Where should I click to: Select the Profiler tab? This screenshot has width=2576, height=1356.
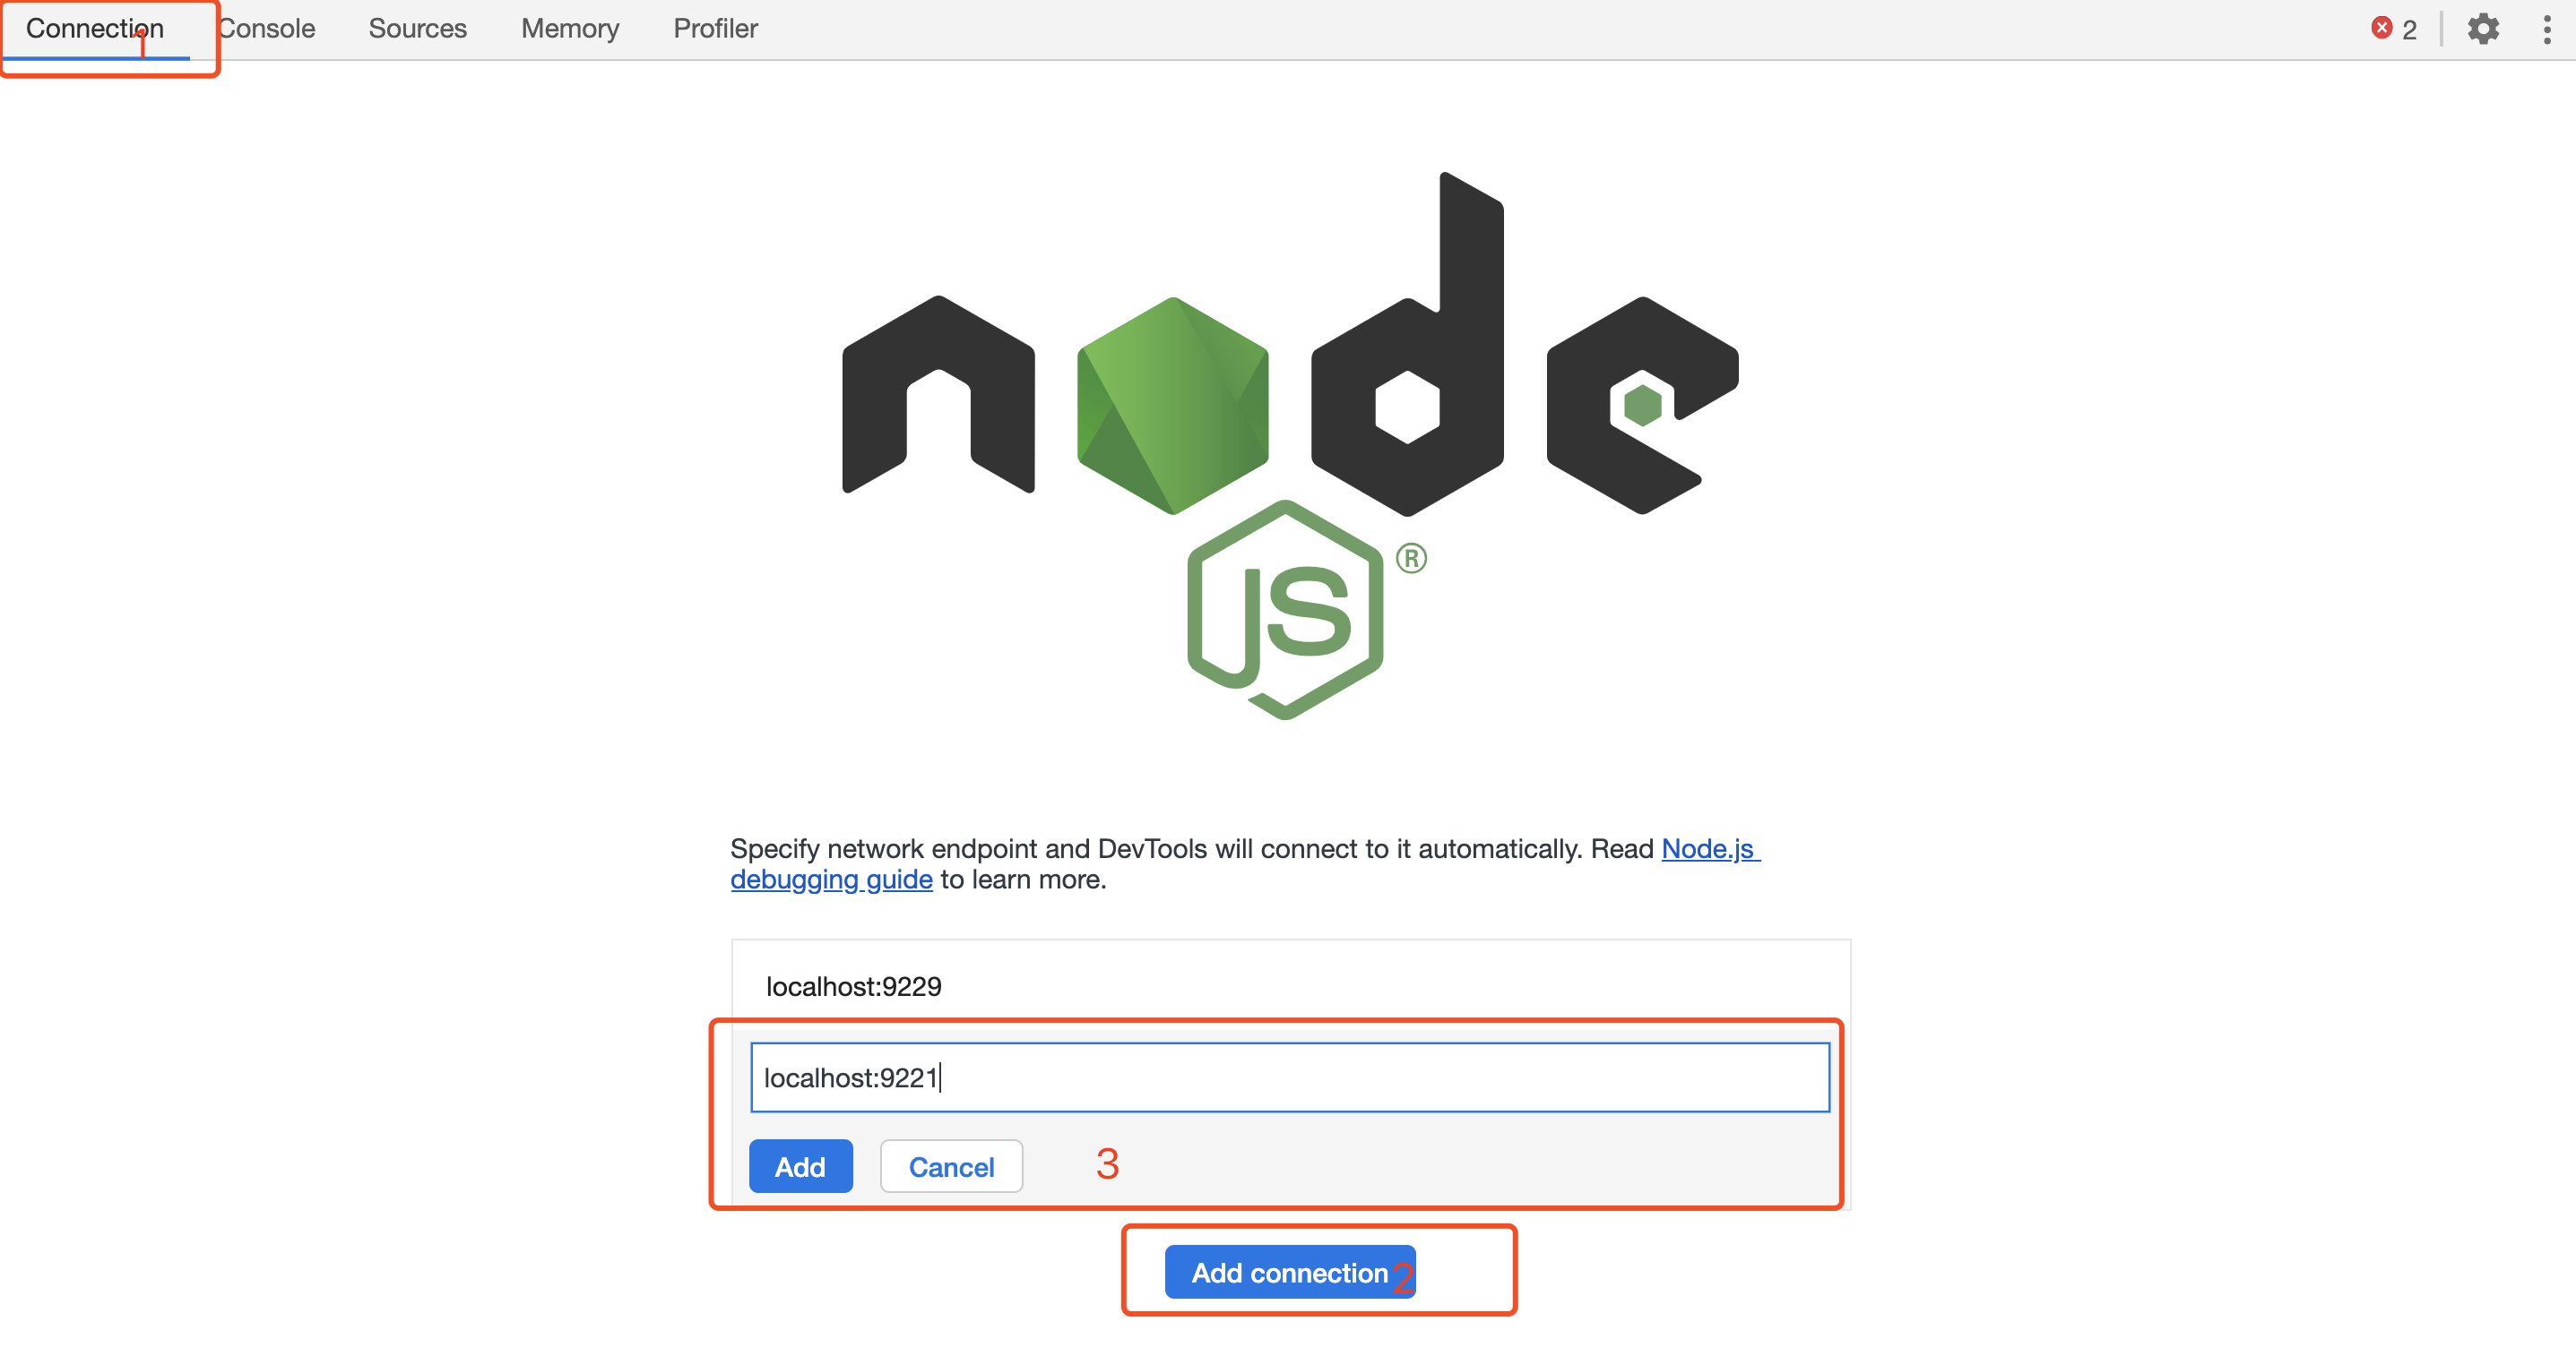coord(715,29)
